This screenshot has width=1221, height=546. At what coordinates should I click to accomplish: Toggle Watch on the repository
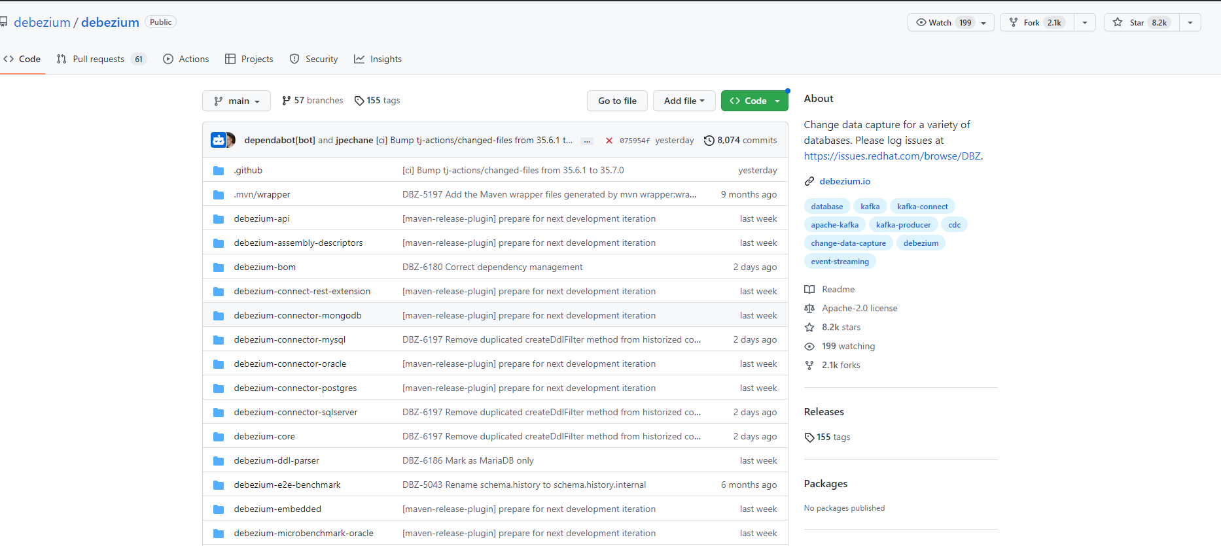click(942, 22)
